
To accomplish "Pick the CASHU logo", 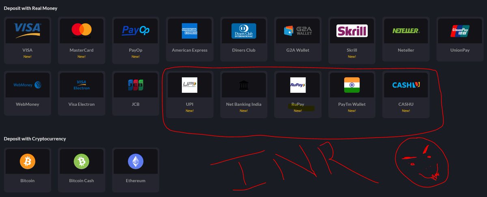I will pos(406,85).
